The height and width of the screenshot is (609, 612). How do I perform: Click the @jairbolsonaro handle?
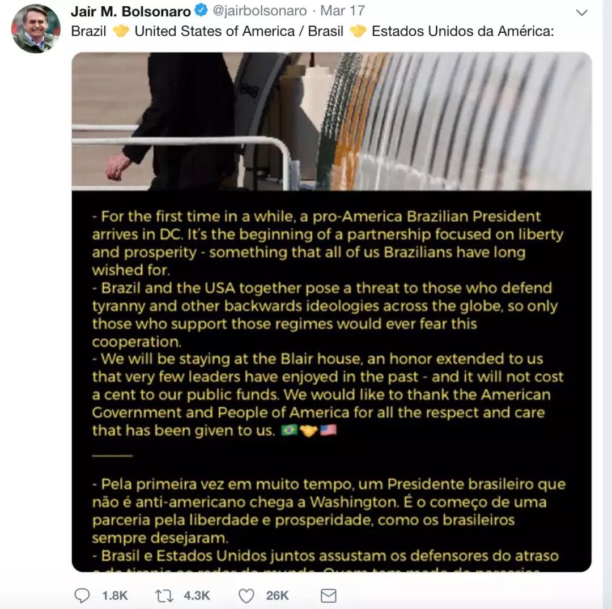click(260, 11)
